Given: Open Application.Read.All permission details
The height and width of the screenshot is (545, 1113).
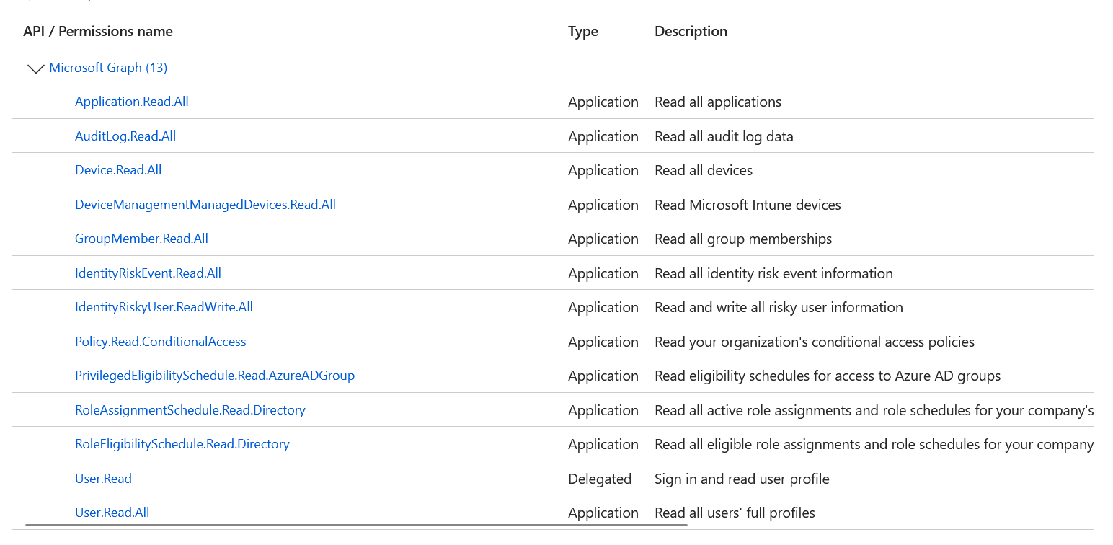Looking at the screenshot, I should point(132,102).
